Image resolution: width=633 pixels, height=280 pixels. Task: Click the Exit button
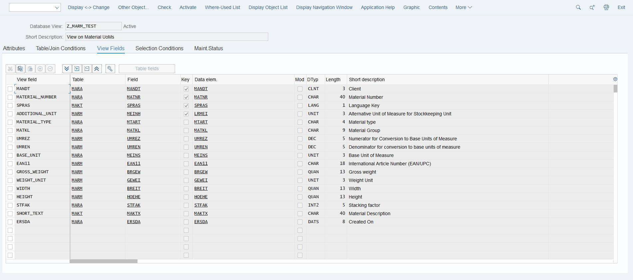point(621,7)
